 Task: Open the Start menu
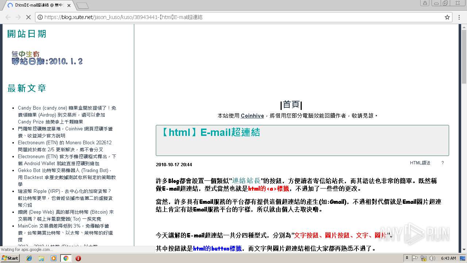point(10,258)
